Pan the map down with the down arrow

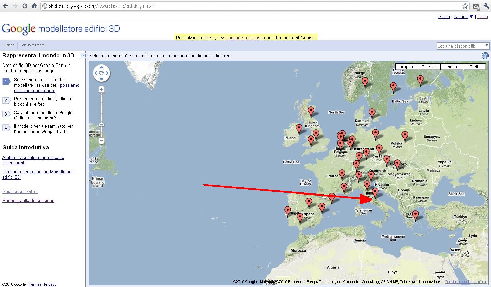pos(101,78)
